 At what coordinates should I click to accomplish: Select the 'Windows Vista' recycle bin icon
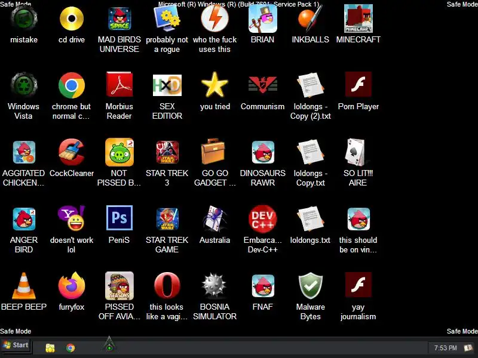click(x=24, y=85)
